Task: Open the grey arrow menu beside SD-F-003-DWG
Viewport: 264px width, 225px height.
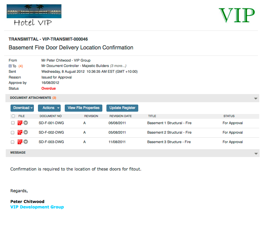Action: tap(25, 142)
